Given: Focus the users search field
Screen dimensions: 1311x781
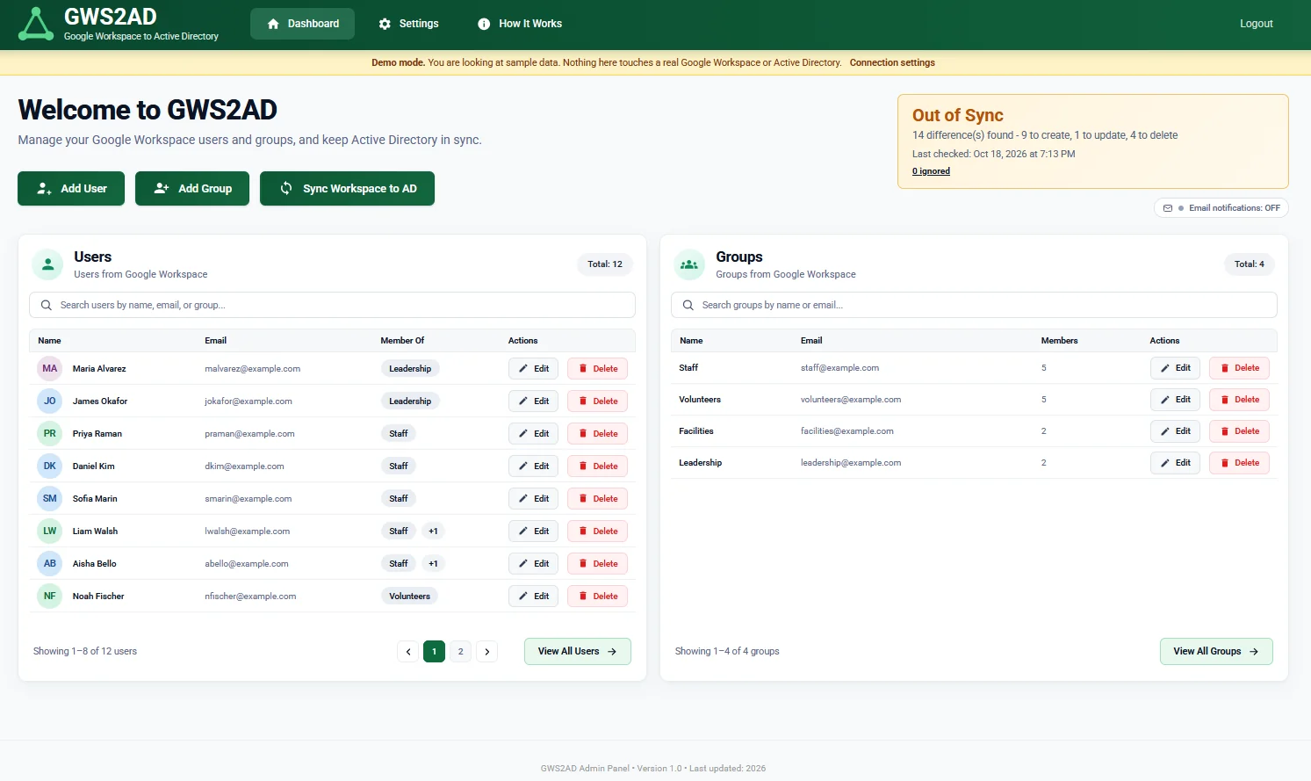Looking at the screenshot, I should tap(332, 305).
